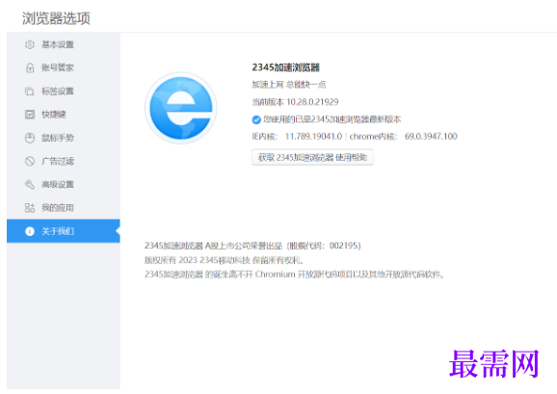Click the latest version status message
The width and height of the screenshot is (557, 394).
(332, 119)
